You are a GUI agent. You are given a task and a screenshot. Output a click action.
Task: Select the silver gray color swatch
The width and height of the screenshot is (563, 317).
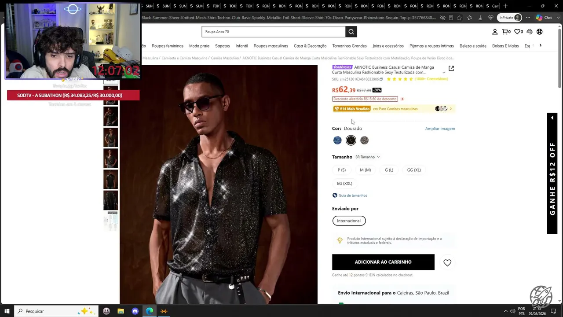[x=364, y=140]
